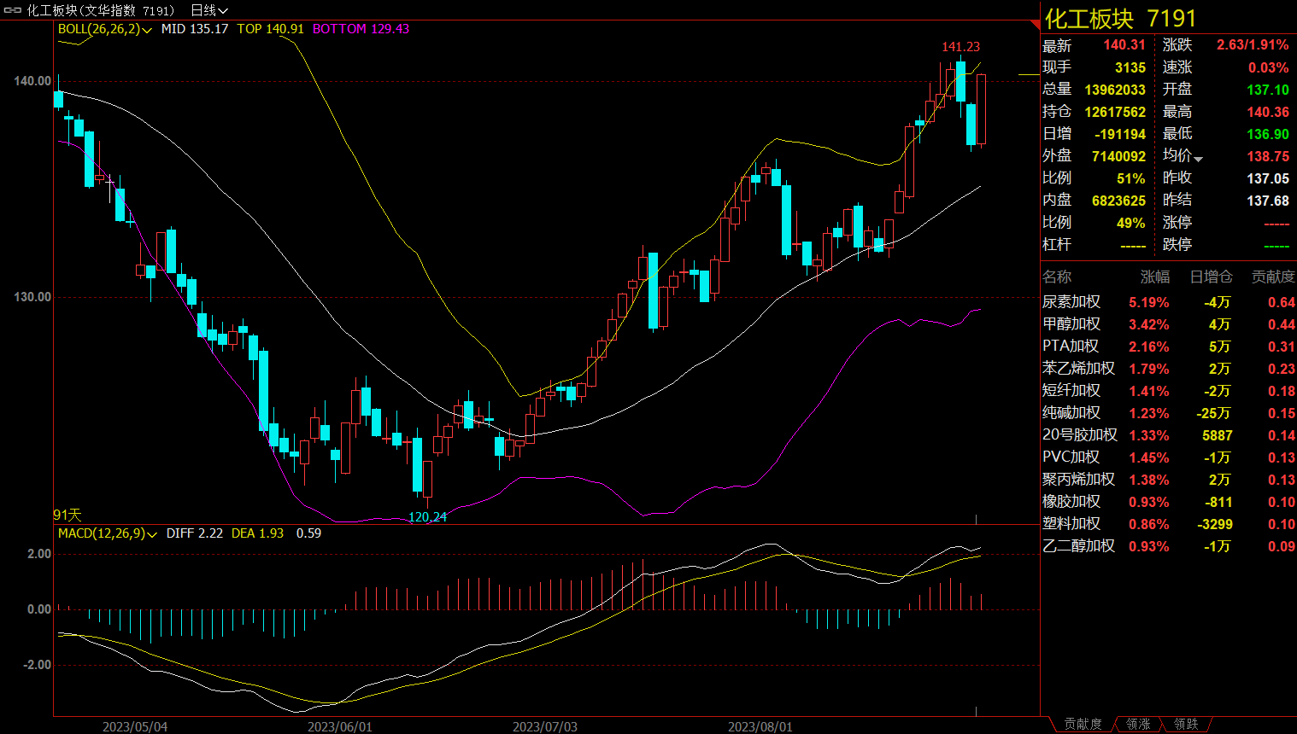Click the chart low label 120.24

pos(427,517)
